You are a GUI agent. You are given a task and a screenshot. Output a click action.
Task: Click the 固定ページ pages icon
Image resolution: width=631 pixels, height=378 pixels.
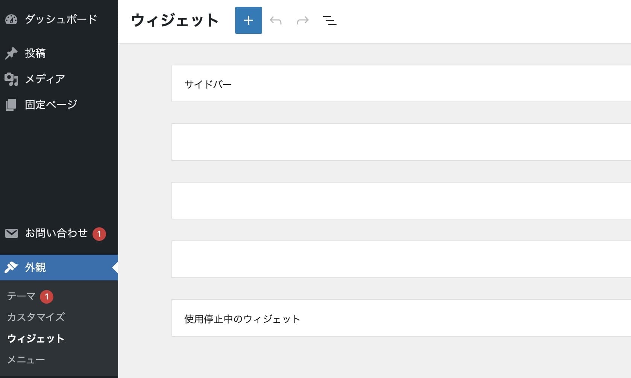(12, 104)
